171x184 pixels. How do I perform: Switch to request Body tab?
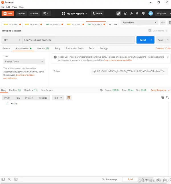(58, 48)
